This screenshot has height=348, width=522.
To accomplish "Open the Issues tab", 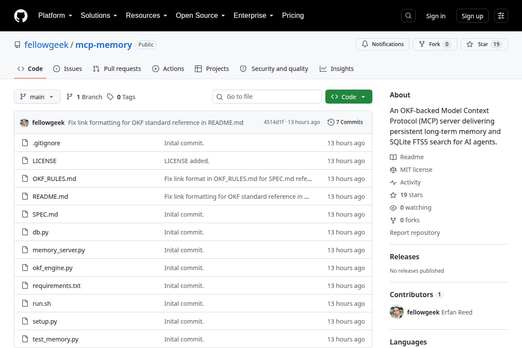I will [67, 69].
